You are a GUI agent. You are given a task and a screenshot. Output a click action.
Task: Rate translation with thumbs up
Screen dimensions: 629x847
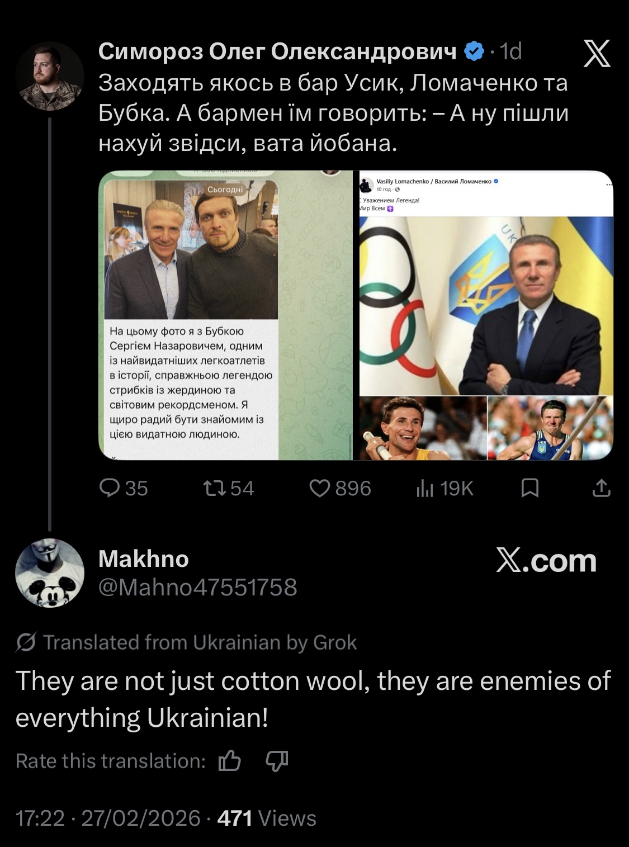(x=230, y=761)
